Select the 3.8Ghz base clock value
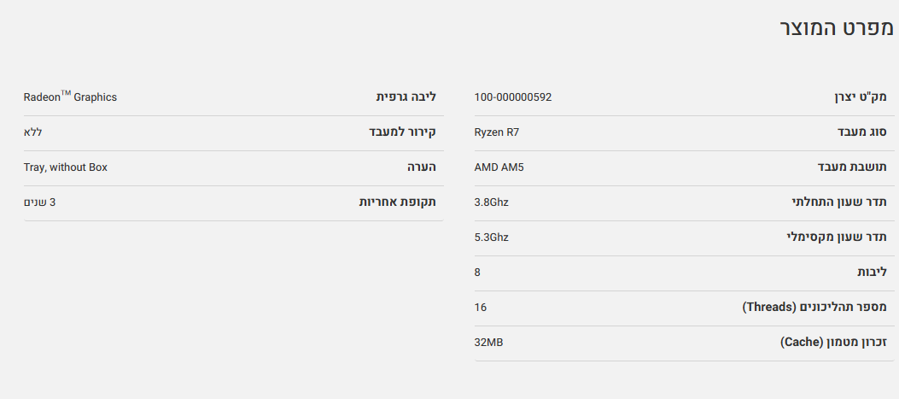The width and height of the screenshot is (899, 399). coord(492,202)
